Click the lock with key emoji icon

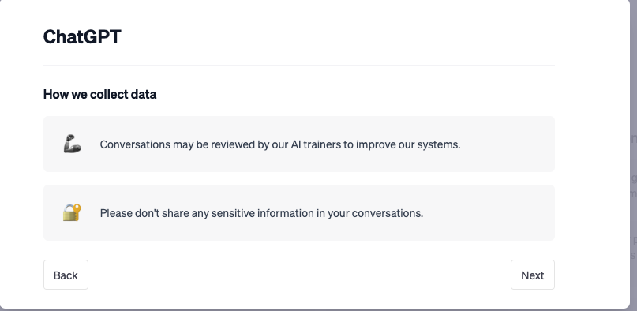73,213
